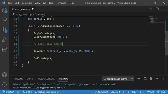Screen dimensions: 168x94
Task: Open the Explorer view in activity bar
Action: (x=4, y=10)
